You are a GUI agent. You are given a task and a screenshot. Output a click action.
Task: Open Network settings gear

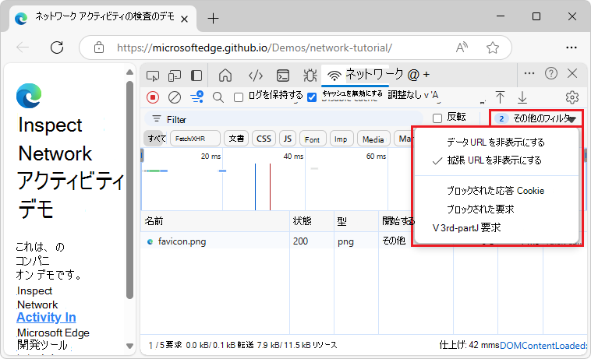[x=572, y=97]
